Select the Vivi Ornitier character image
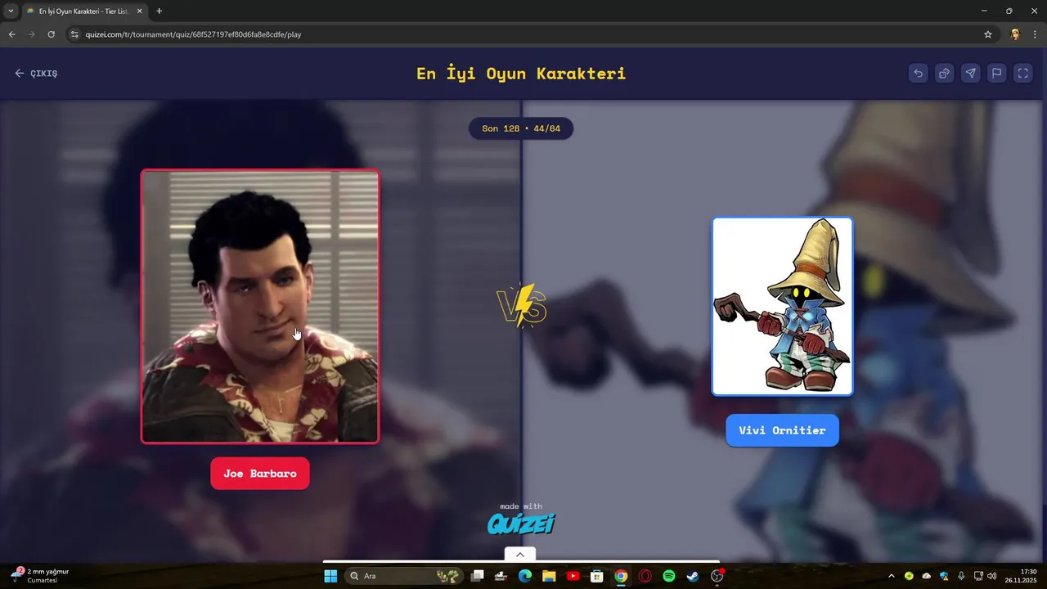This screenshot has width=1047, height=589. click(782, 307)
